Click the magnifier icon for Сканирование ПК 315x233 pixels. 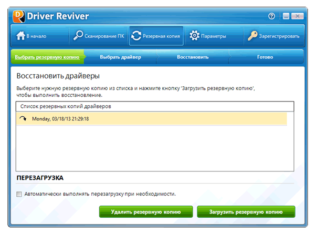(x=78, y=35)
